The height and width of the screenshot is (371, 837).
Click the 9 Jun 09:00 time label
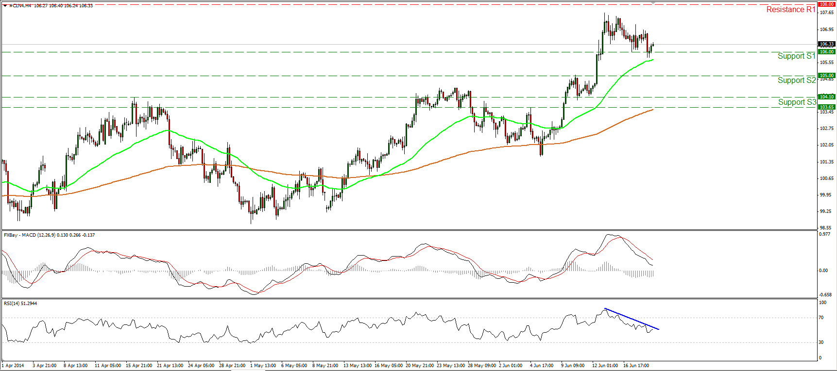pyautogui.click(x=573, y=366)
